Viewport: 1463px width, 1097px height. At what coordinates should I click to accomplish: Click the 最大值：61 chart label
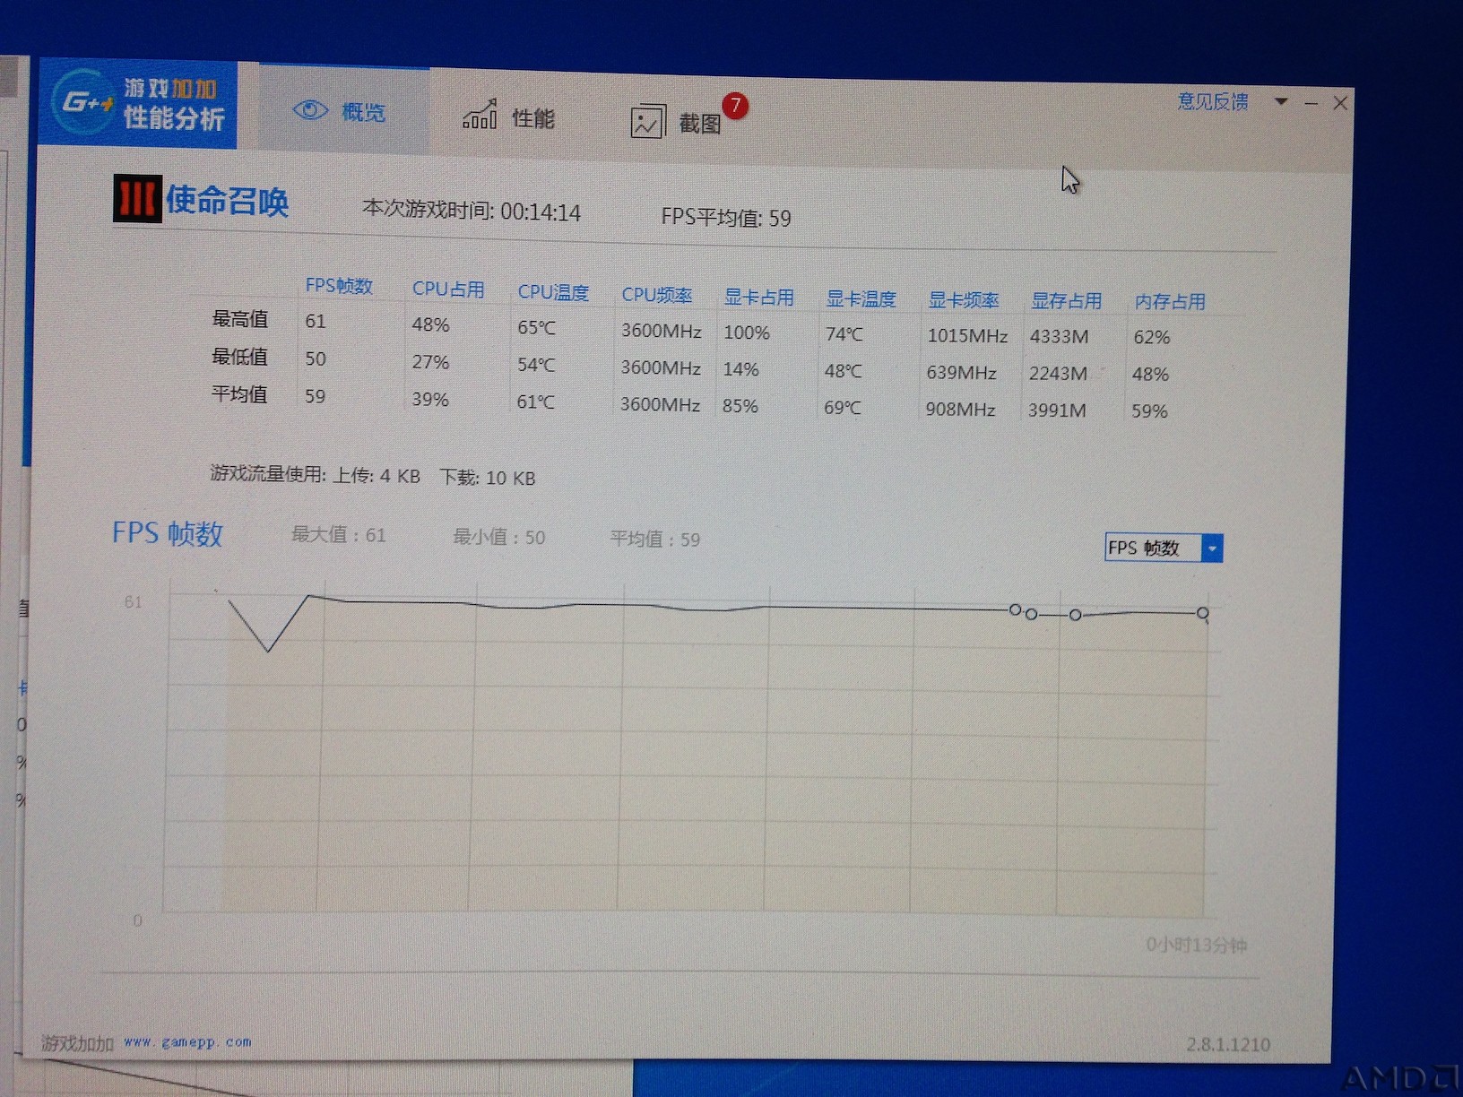coord(338,535)
